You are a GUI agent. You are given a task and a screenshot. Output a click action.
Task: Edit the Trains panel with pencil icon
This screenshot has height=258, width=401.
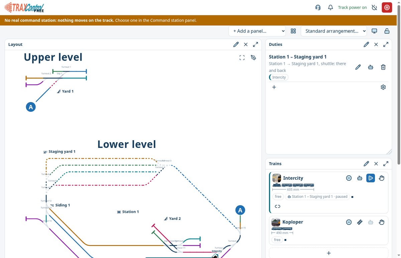(x=366, y=164)
